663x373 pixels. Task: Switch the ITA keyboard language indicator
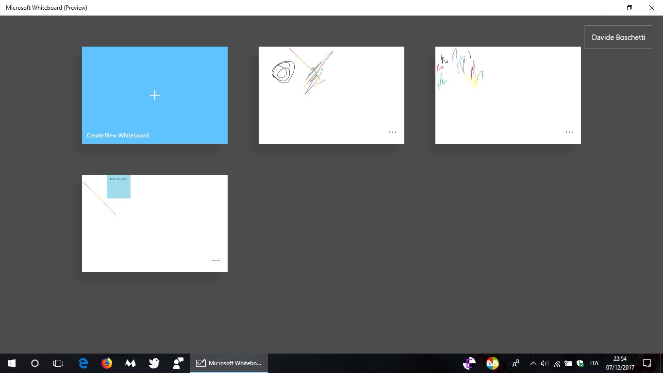[x=594, y=363]
